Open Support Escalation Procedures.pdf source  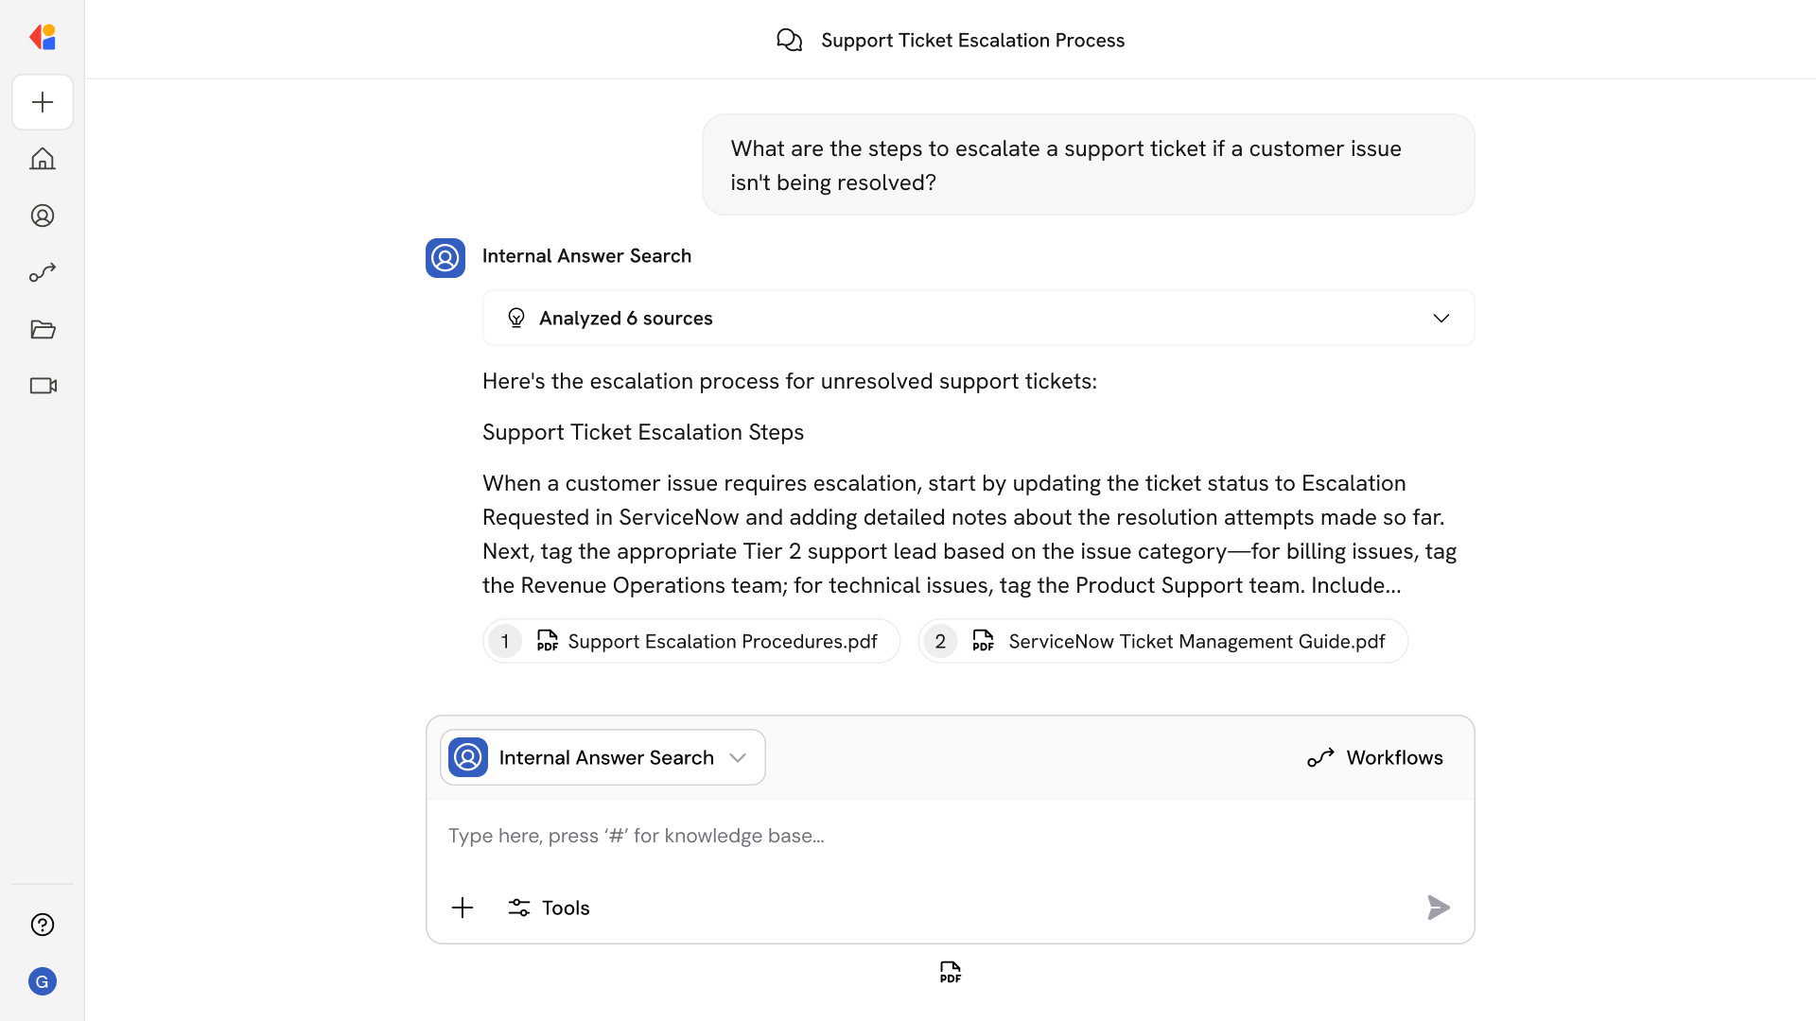pyautogui.click(x=691, y=641)
